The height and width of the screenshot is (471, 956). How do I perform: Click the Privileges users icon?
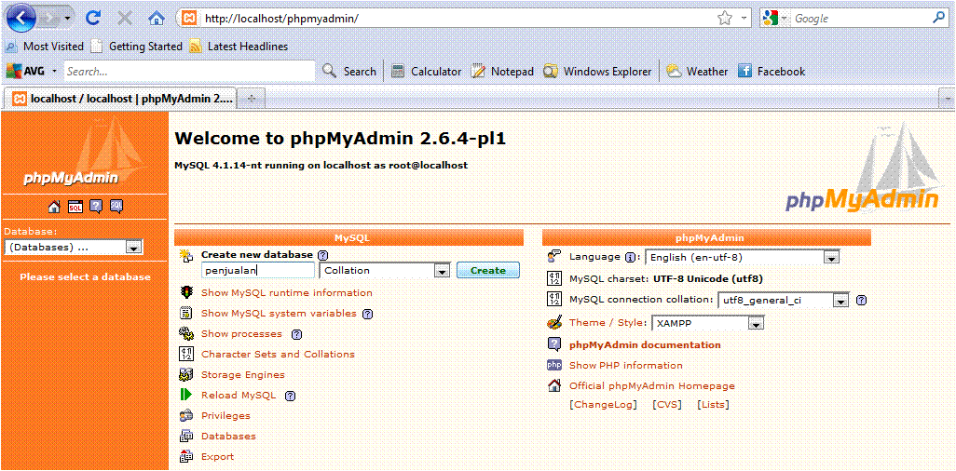(x=186, y=415)
